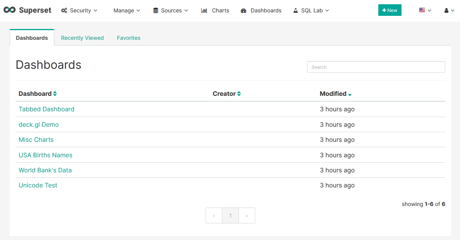Expand the Security dropdown menu
This screenshot has width=460, height=240.
[x=83, y=10]
